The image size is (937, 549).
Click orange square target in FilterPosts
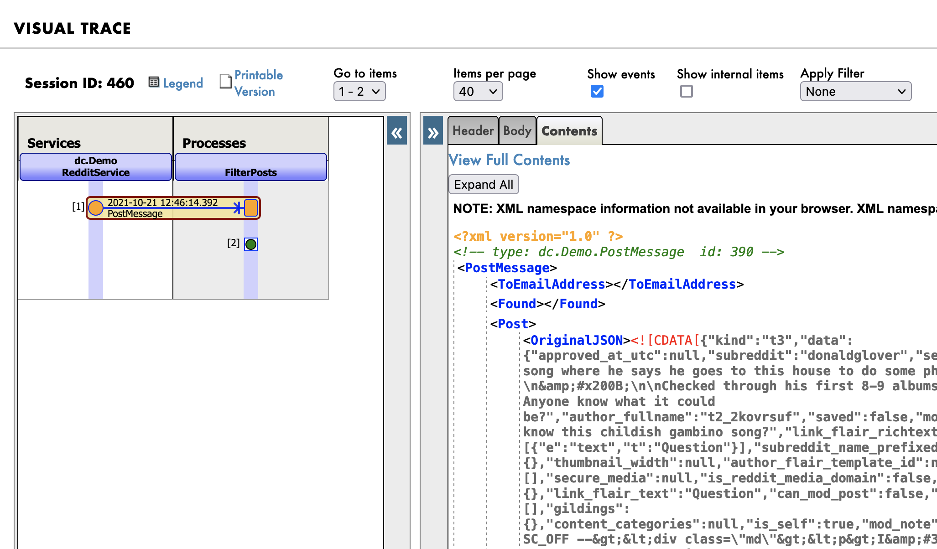tap(251, 208)
